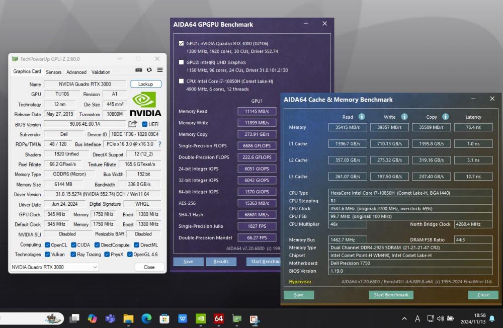Open the GPU selection dropdown in GPU-Z
Image resolution: width=503 pixels, height=328 pixels.
coord(54,267)
